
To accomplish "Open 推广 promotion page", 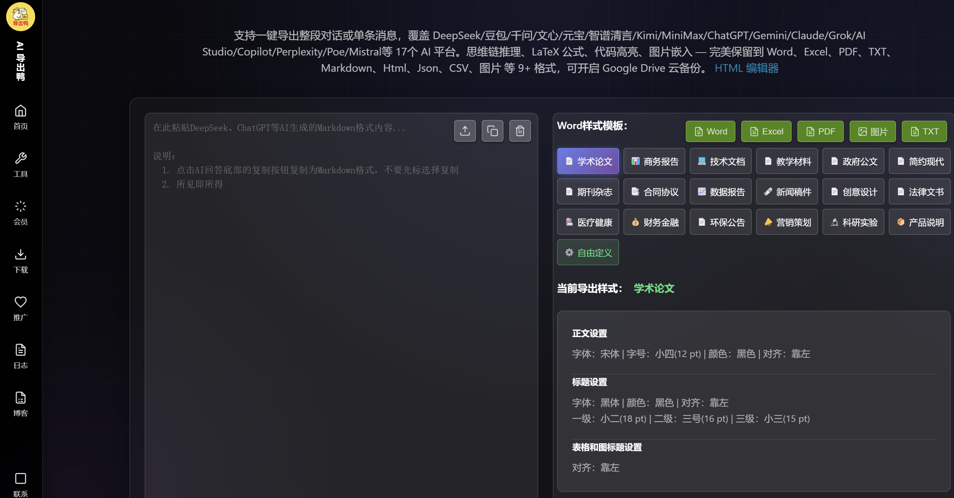I will pos(21,308).
